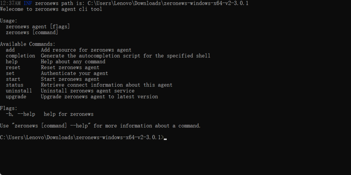Image resolution: width=351 pixels, height=175 pixels.
Task: Click the 'set' command entry
Action: point(10,73)
